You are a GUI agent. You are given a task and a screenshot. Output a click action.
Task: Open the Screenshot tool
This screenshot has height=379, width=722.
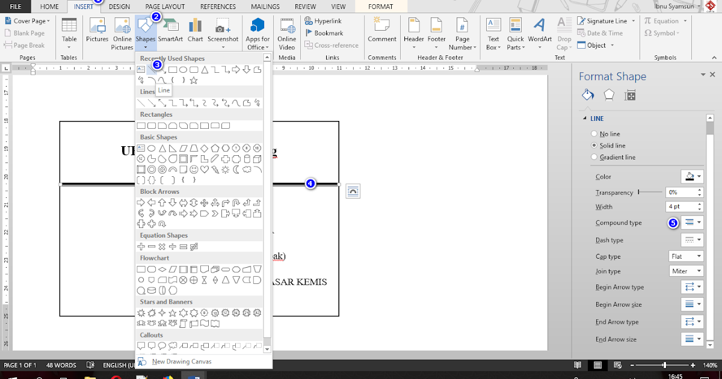point(223,33)
